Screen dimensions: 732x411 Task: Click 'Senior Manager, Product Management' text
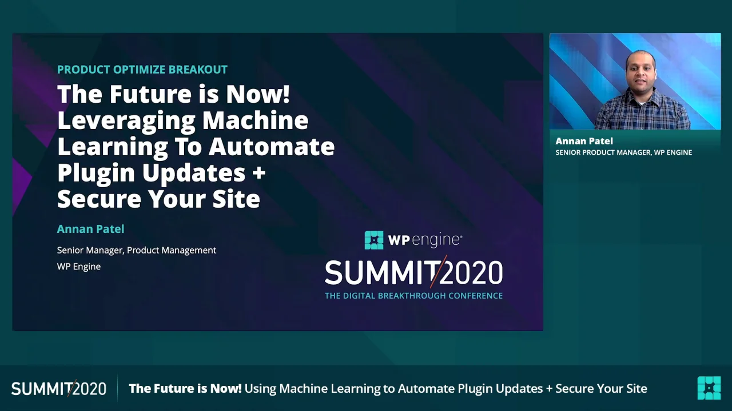137,250
